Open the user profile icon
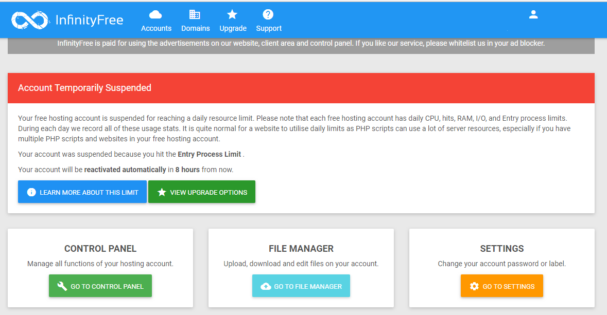607x315 pixels. tap(533, 15)
